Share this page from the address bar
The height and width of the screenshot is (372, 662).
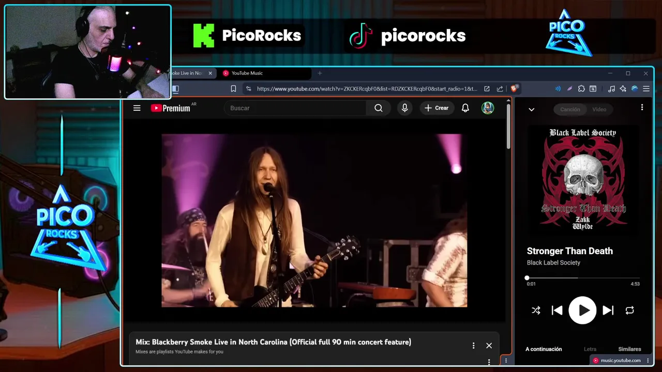pyautogui.click(x=500, y=89)
